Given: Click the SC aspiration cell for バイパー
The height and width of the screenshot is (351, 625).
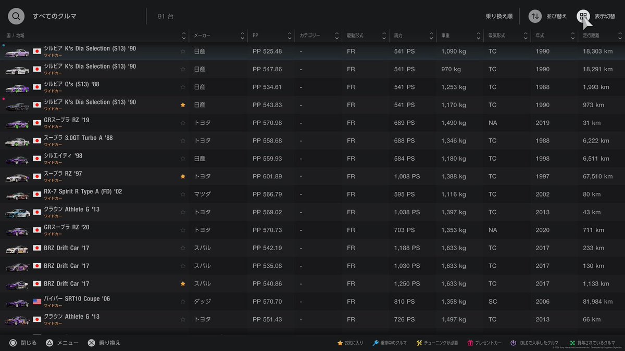Looking at the screenshot, I should (493, 302).
